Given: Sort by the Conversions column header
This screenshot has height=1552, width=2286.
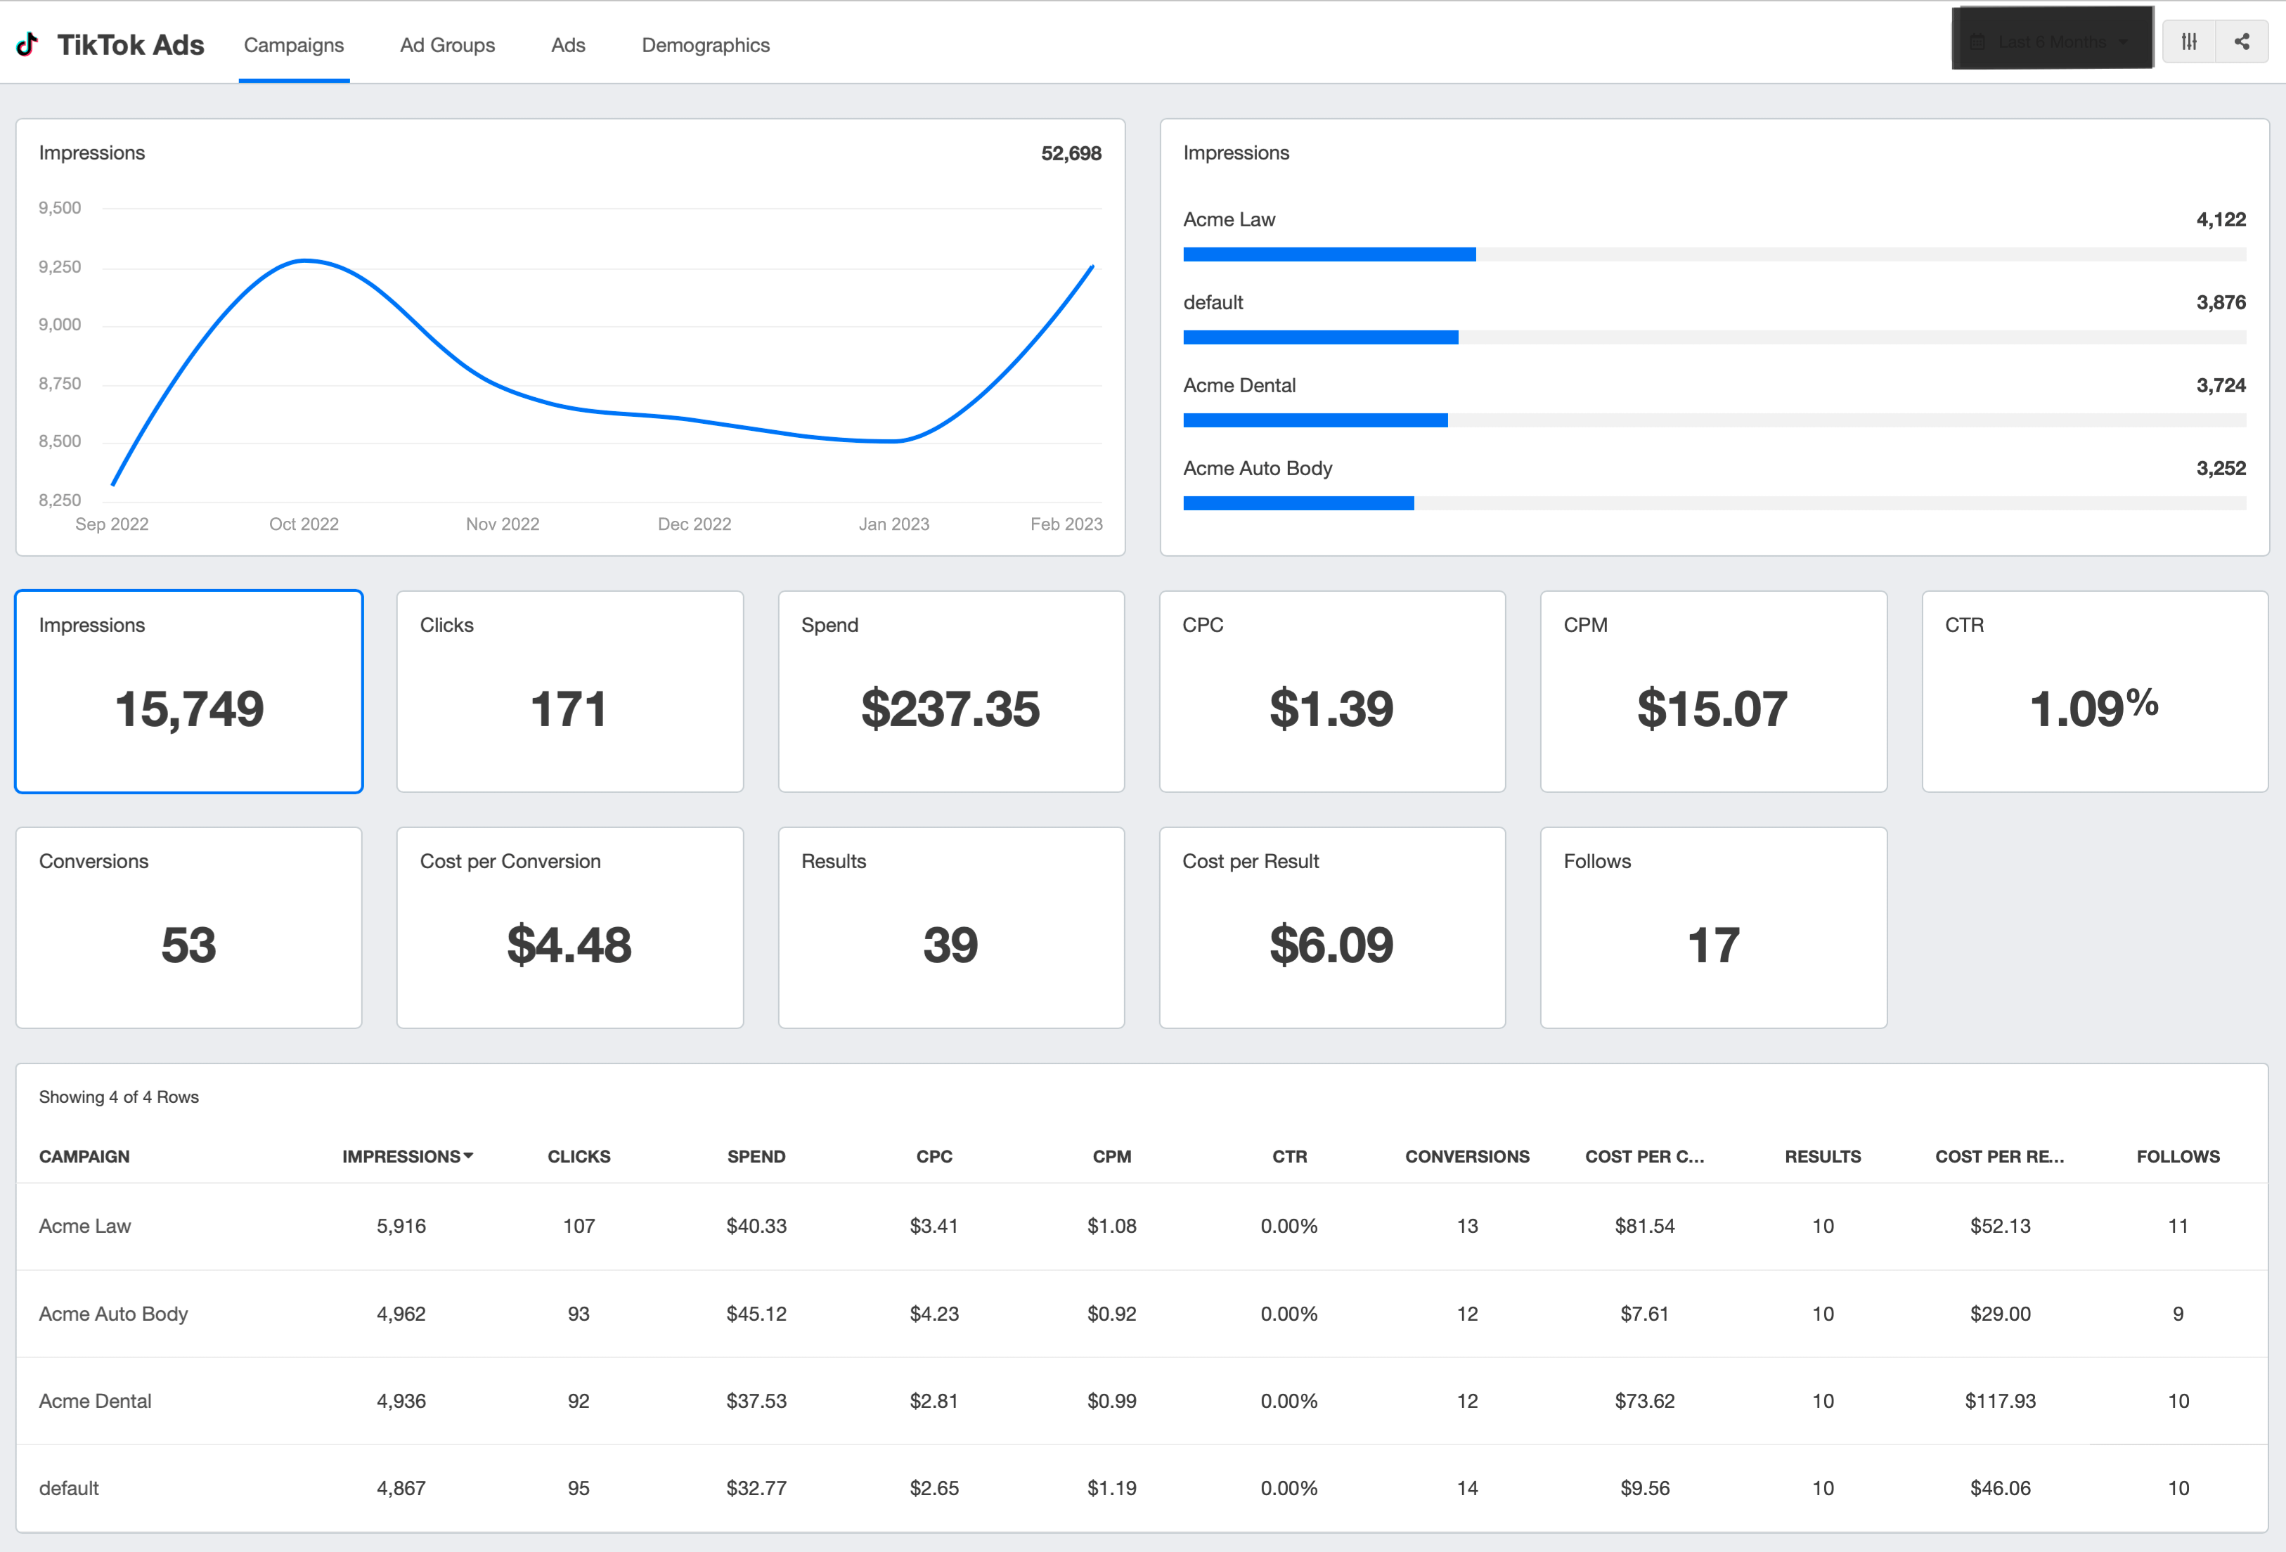Looking at the screenshot, I should click(x=1466, y=1157).
